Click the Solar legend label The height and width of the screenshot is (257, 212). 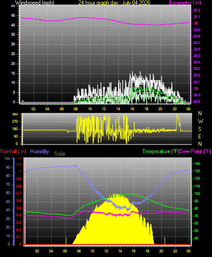pyautogui.click(x=60, y=154)
